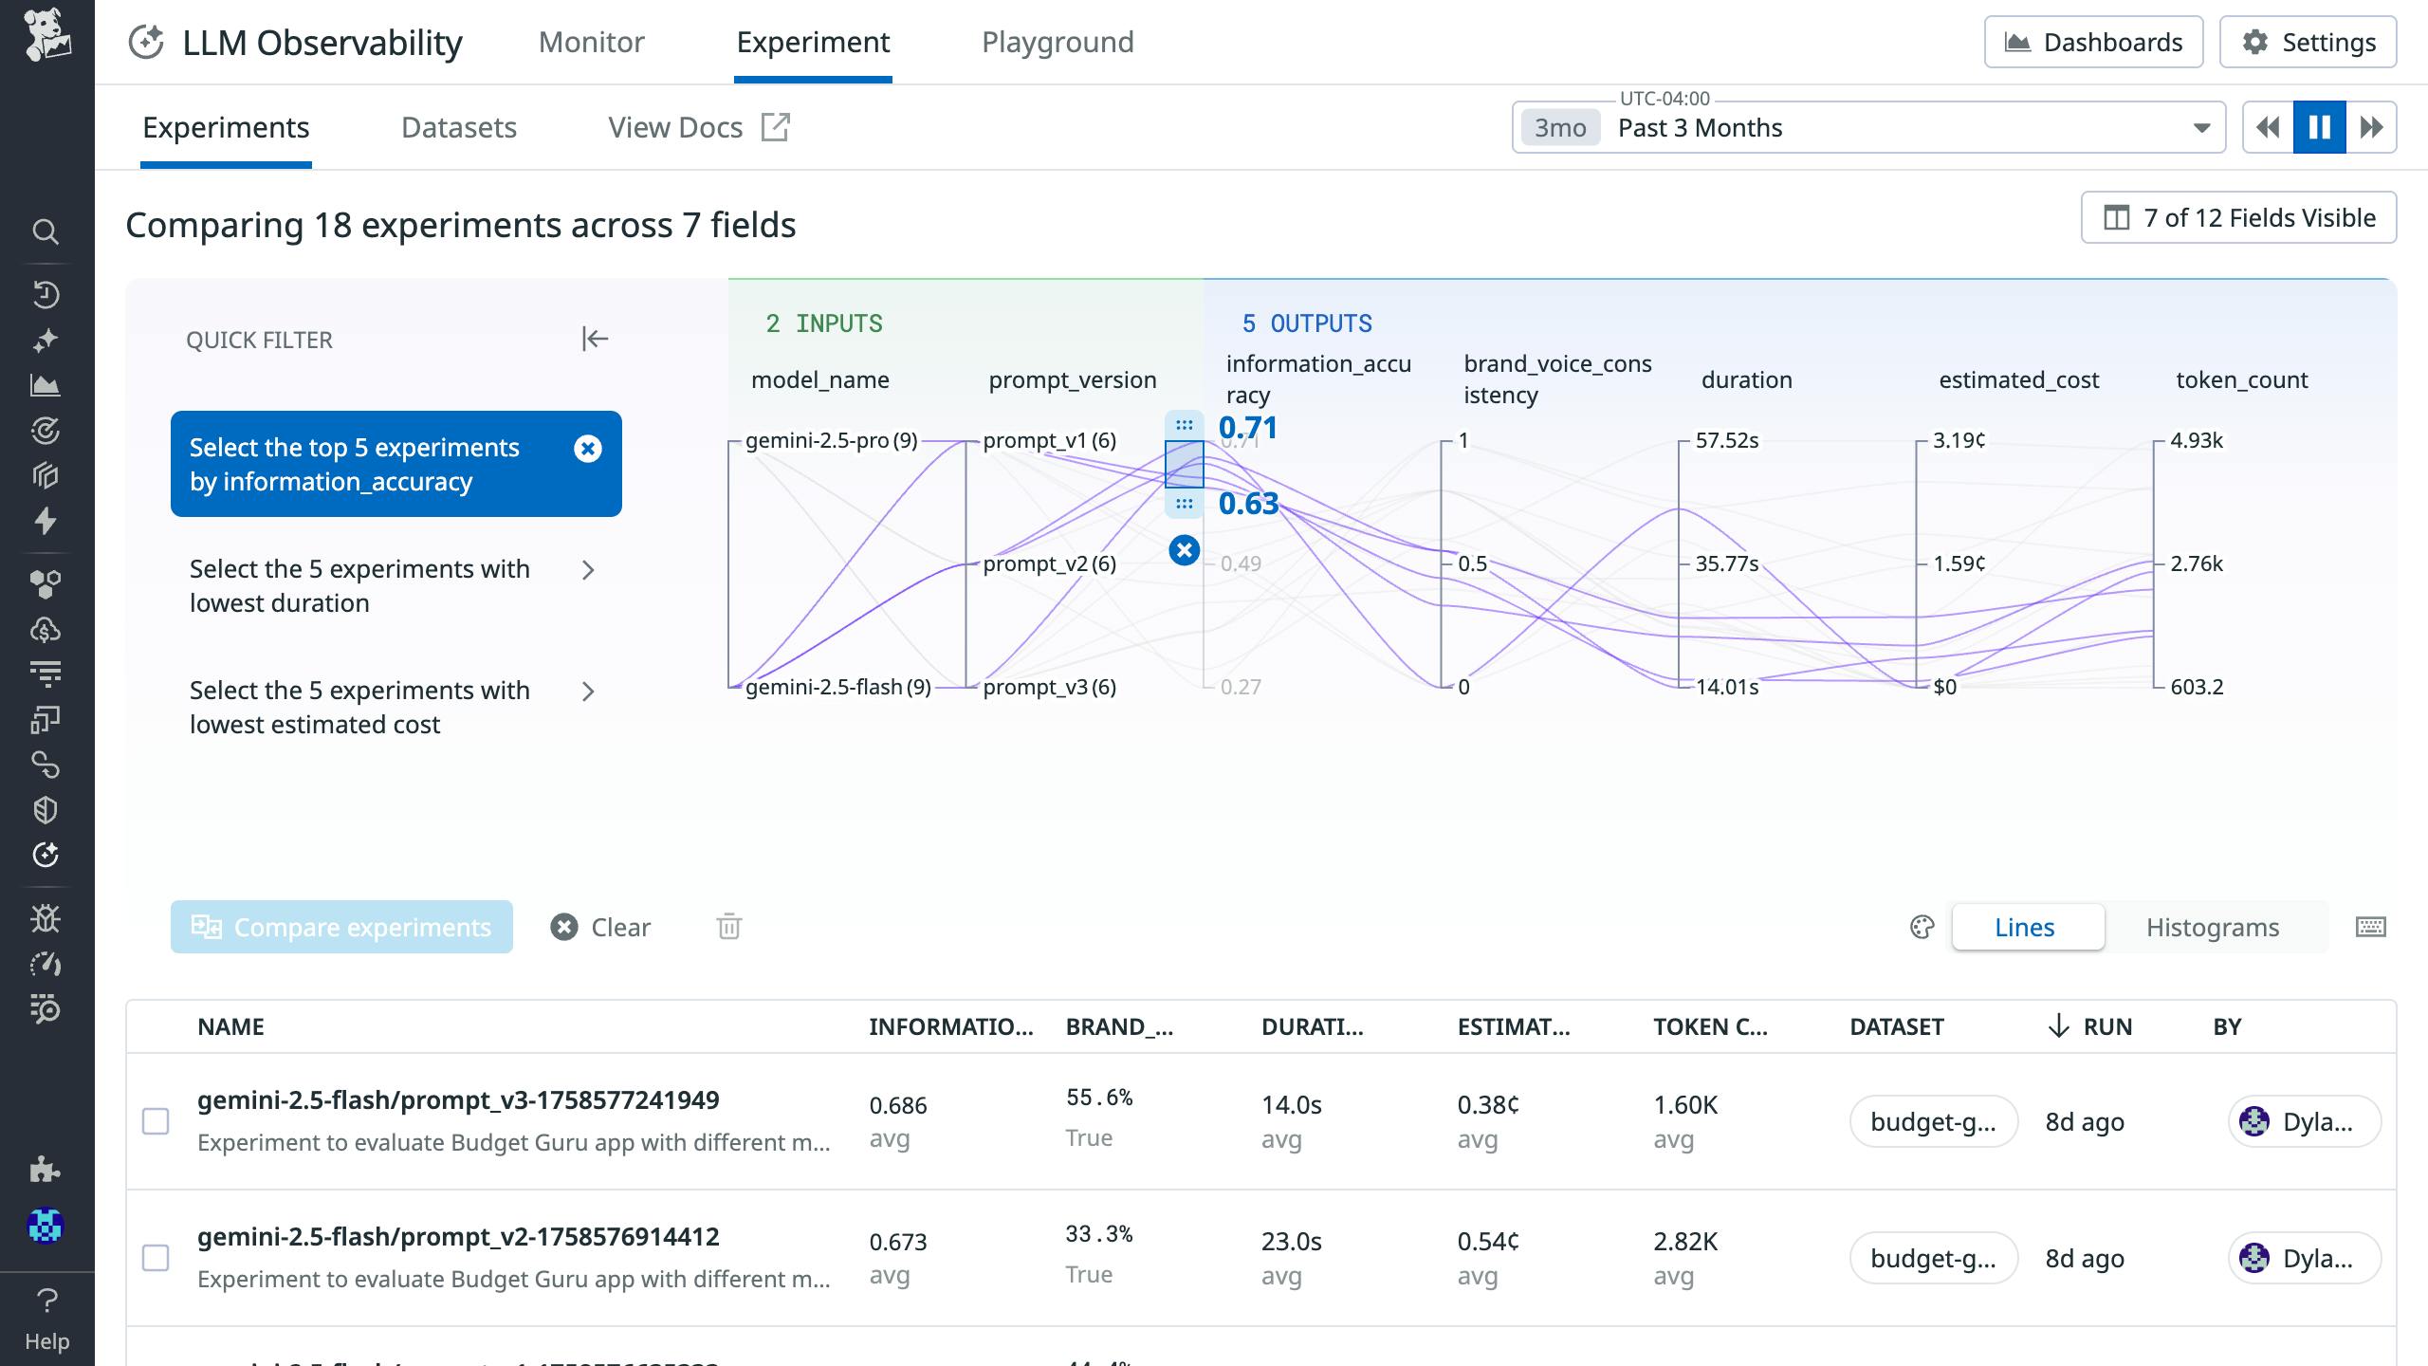
Task: Open the 7 of 12 Fields Visible selector
Action: click(2238, 218)
